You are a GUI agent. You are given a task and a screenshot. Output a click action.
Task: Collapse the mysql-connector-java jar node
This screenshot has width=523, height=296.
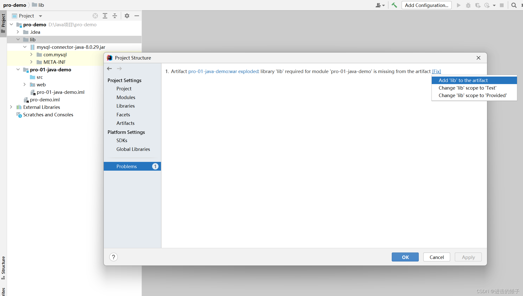tap(25, 47)
